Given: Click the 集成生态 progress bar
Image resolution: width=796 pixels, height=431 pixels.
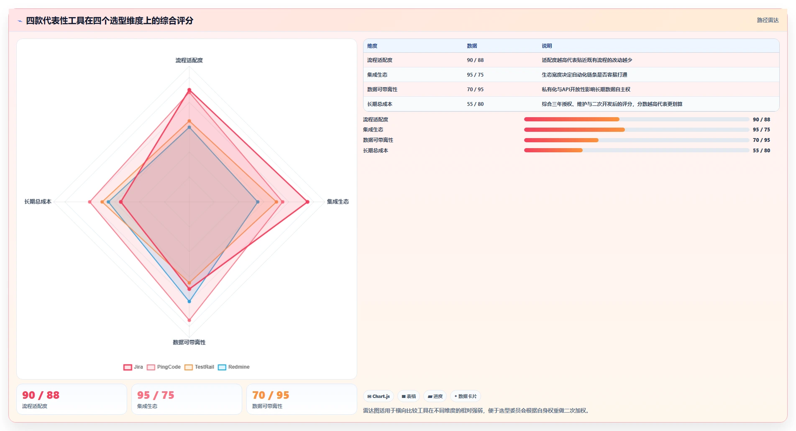Looking at the screenshot, I should (x=637, y=130).
